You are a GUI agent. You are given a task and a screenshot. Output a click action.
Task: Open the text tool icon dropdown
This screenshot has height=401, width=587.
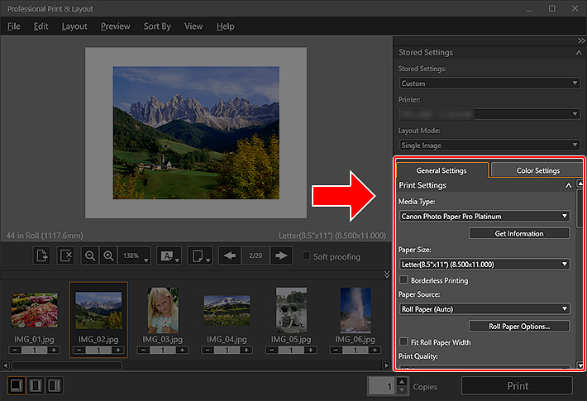(169, 256)
